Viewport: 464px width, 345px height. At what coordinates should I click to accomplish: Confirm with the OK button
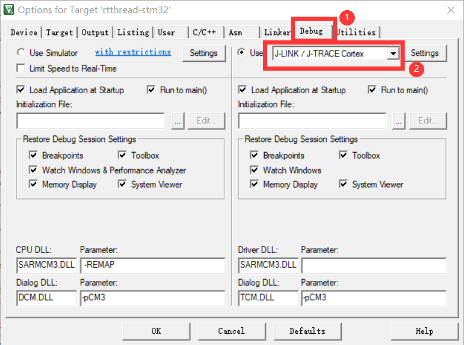tap(156, 331)
